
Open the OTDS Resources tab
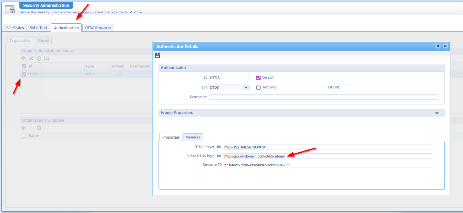click(98, 28)
